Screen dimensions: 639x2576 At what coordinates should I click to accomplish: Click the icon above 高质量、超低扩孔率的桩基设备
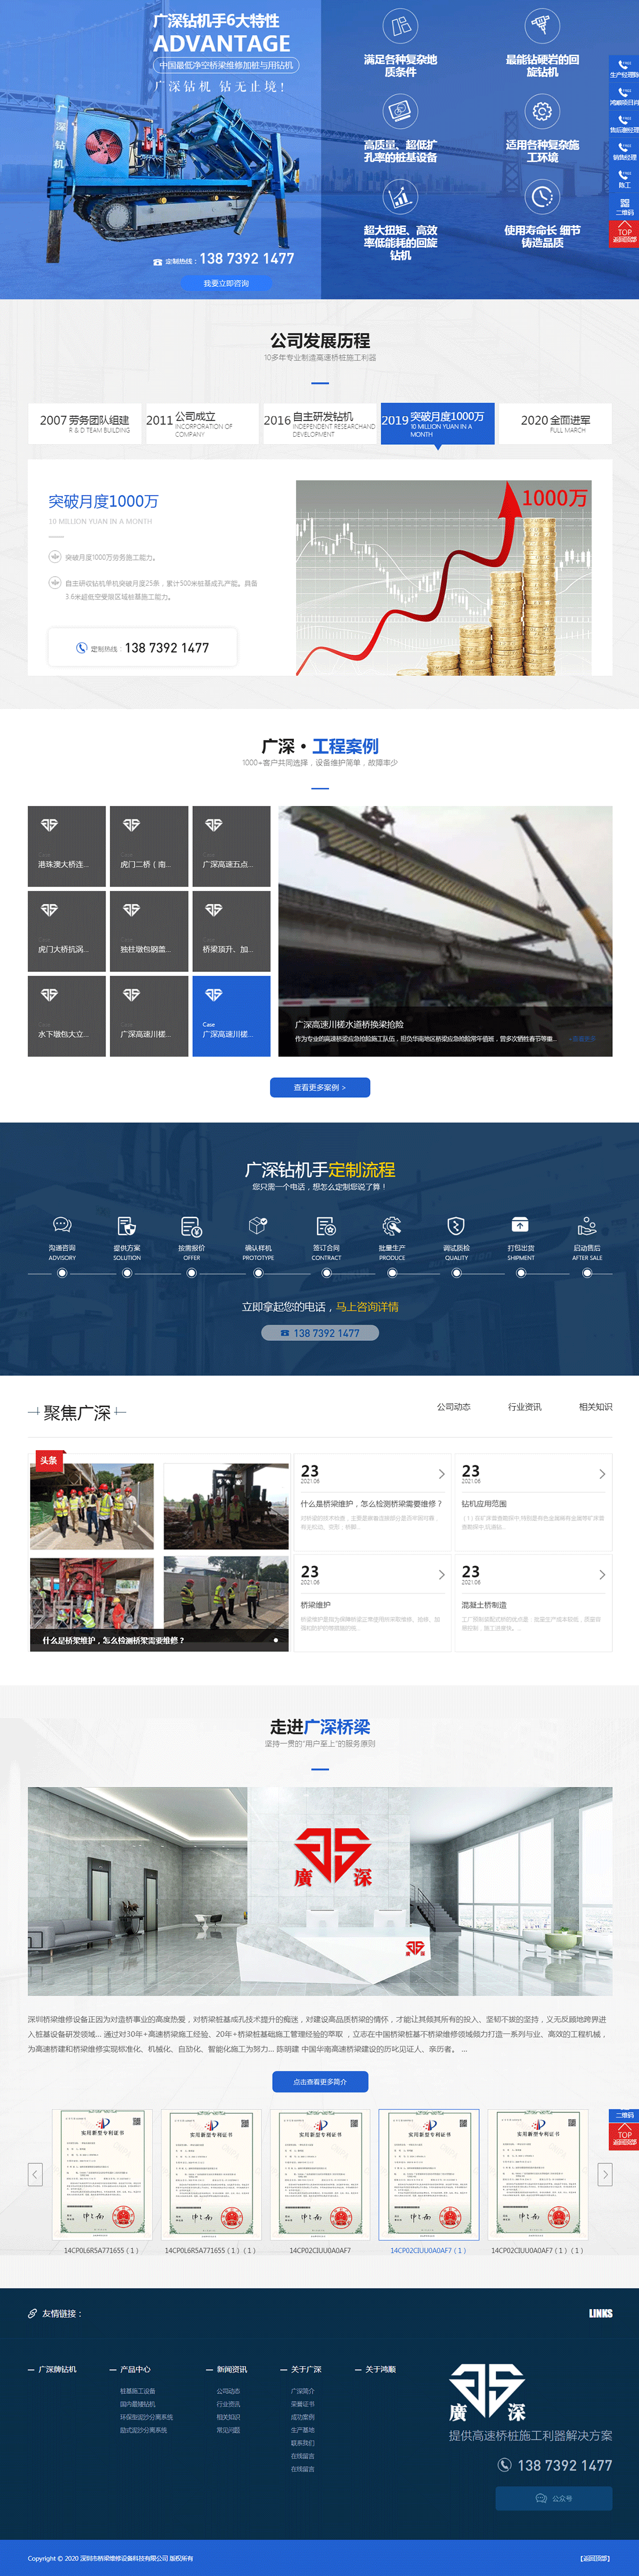pos(400,111)
